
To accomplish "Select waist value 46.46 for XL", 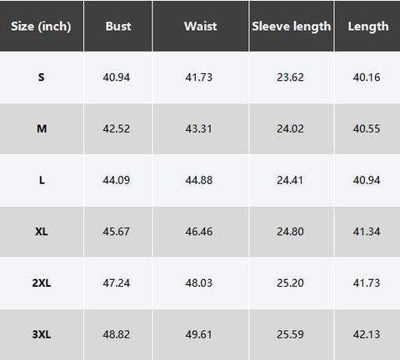I will pyautogui.click(x=199, y=232).
